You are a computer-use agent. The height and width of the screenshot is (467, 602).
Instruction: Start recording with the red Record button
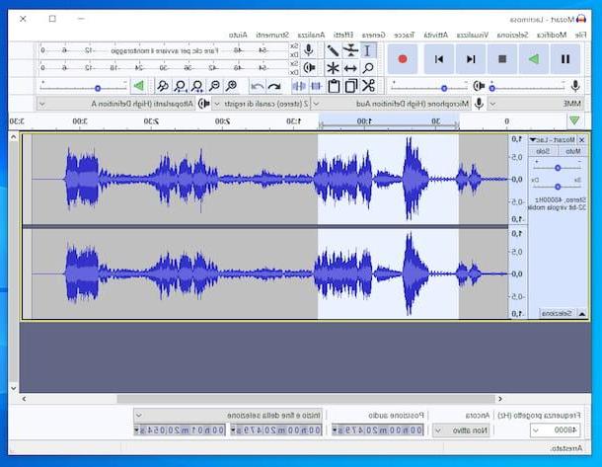[403, 59]
